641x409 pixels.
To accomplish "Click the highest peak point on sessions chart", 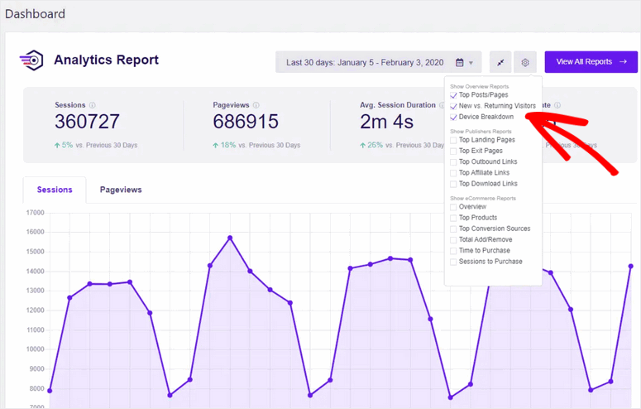I will click(x=230, y=238).
